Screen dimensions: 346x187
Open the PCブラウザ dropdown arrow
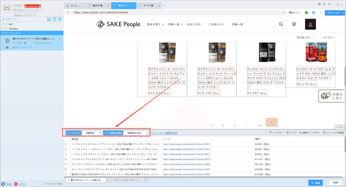[343, 13]
